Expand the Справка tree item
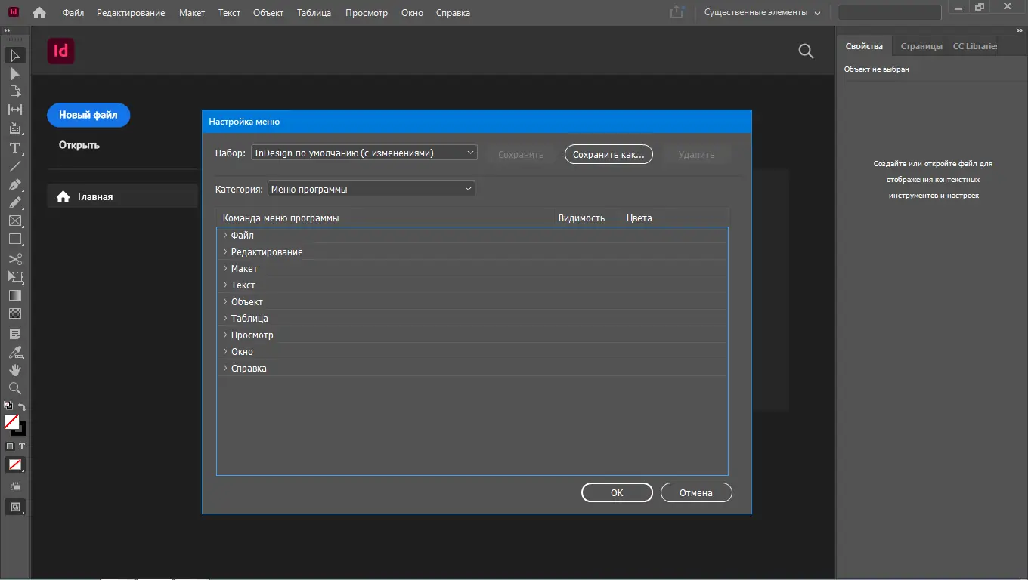 (x=225, y=369)
